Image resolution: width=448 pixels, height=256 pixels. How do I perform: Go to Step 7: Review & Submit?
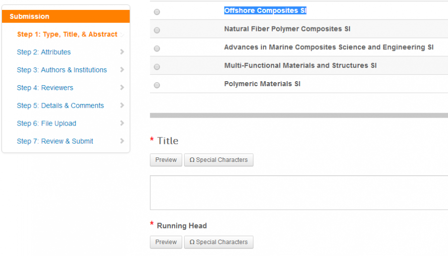(x=55, y=141)
